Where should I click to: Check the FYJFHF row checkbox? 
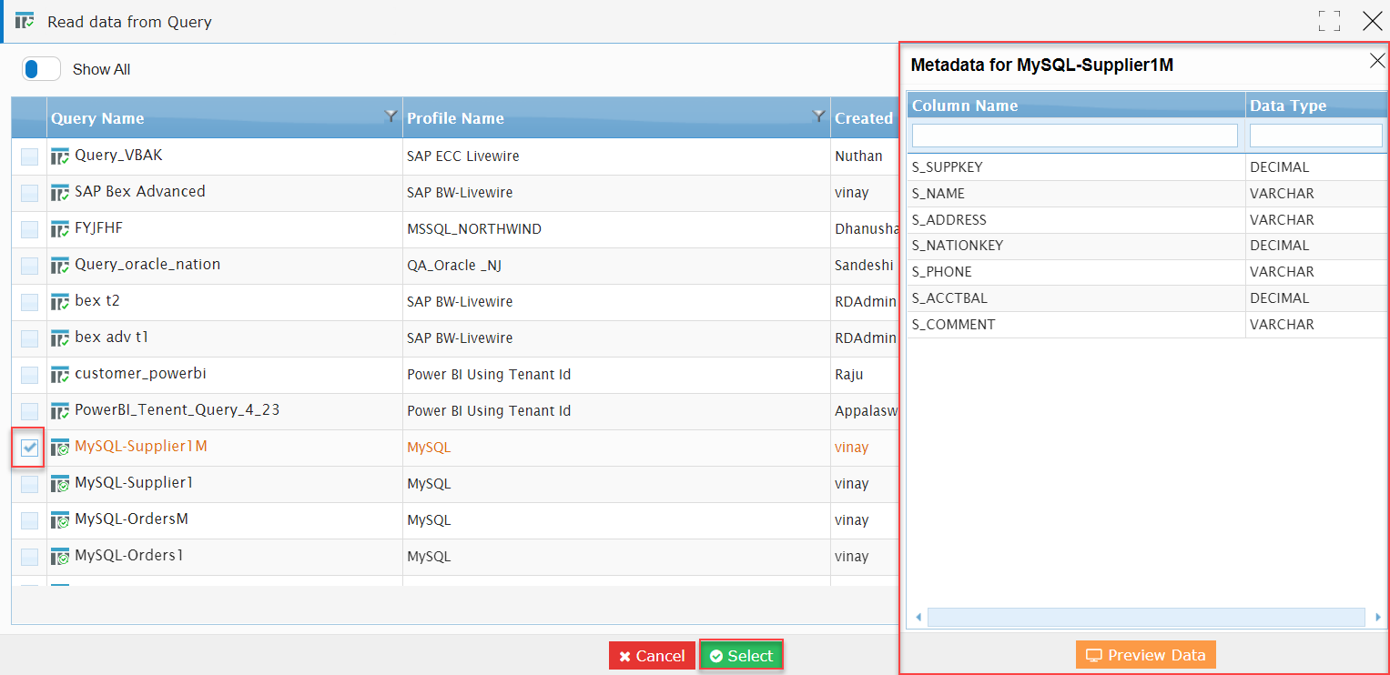tap(29, 229)
